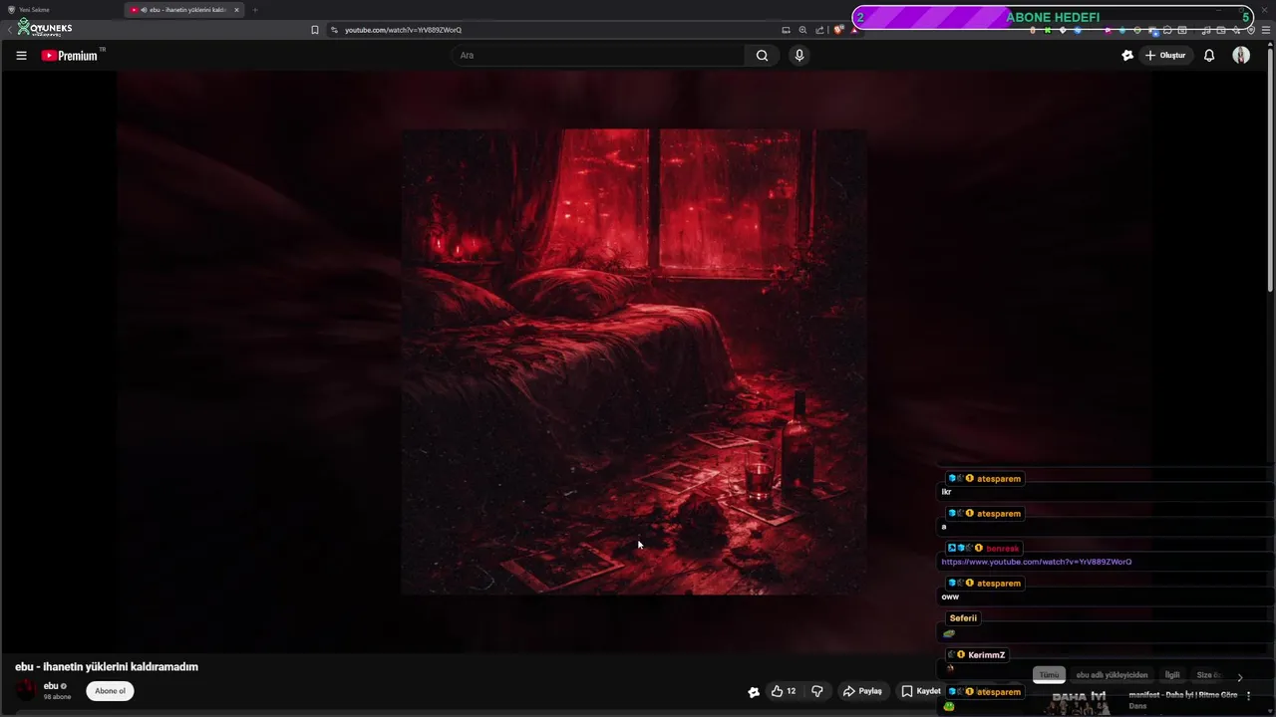Show more filter chips with right chevron
Image resolution: width=1276 pixels, height=717 pixels.
click(1240, 677)
